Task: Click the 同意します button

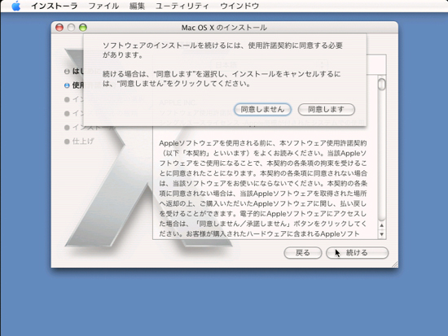Action: 327,109
